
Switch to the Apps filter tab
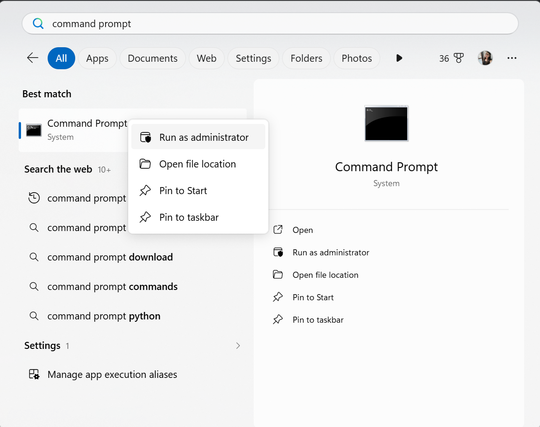tap(97, 58)
